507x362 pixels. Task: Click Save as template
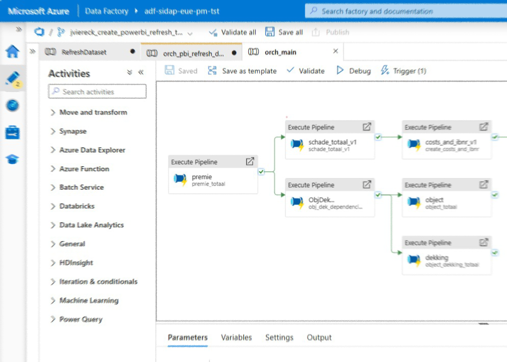click(242, 71)
